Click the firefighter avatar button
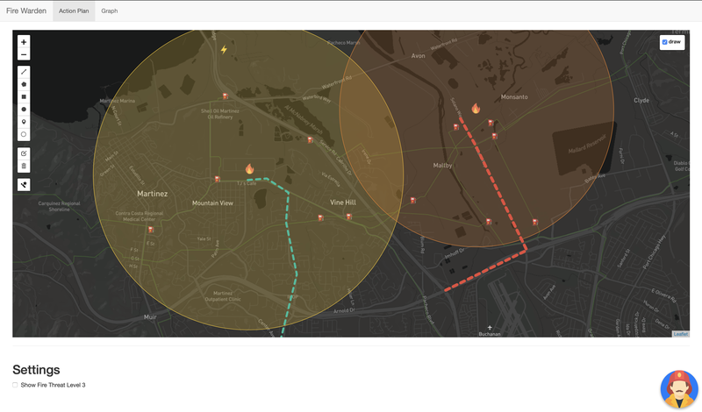This screenshot has width=702, height=412. 678,389
